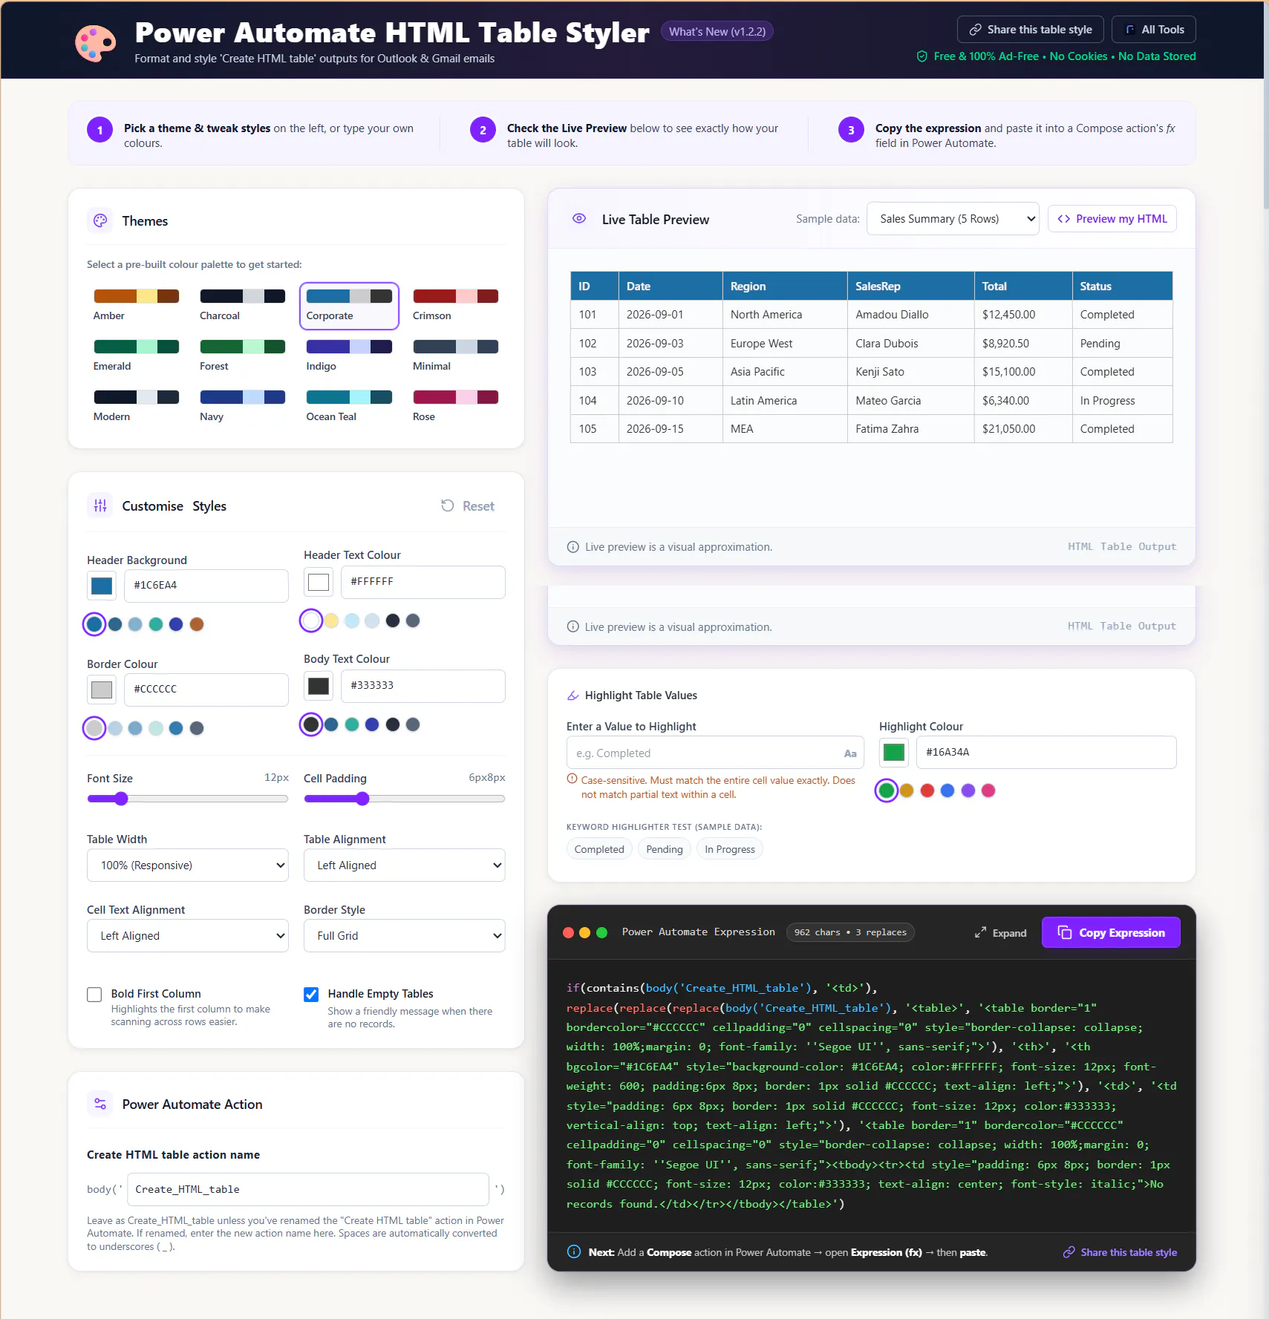This screenshot has height=1319, width=1269.
Task: Open the Sample data dropdown
Action: pos(953,219)
